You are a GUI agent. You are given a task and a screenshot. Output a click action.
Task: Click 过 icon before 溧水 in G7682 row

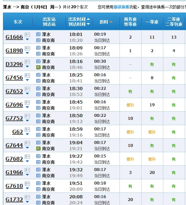point(38,156)
